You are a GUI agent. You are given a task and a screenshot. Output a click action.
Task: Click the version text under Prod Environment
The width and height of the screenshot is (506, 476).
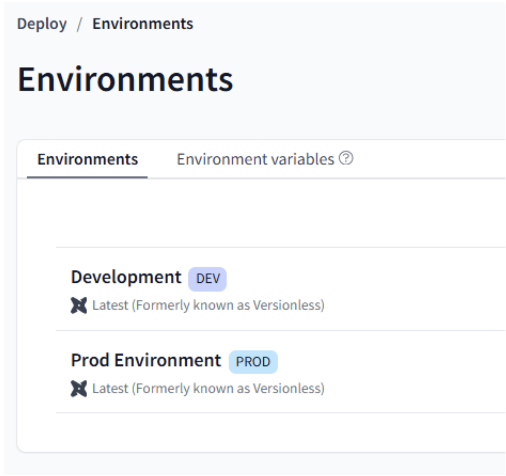coord(208,388)
